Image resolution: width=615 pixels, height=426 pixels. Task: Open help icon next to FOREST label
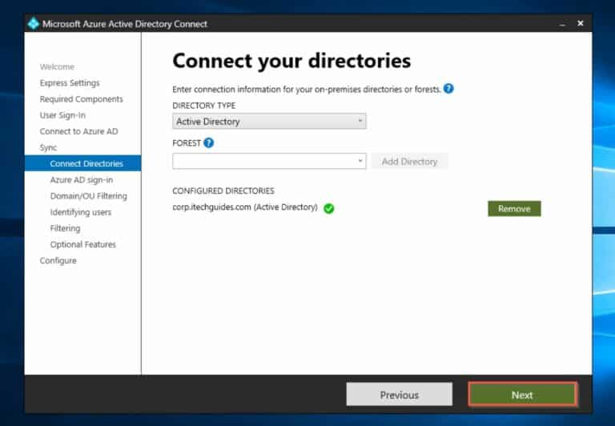pos(209,143)
